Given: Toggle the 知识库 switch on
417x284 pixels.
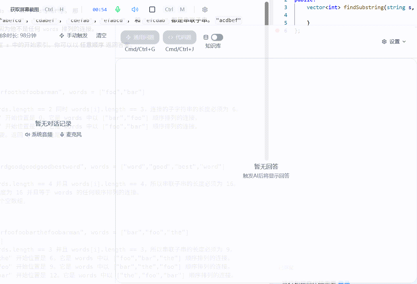Looking at the screenshot, I should [x=217, y=37].
